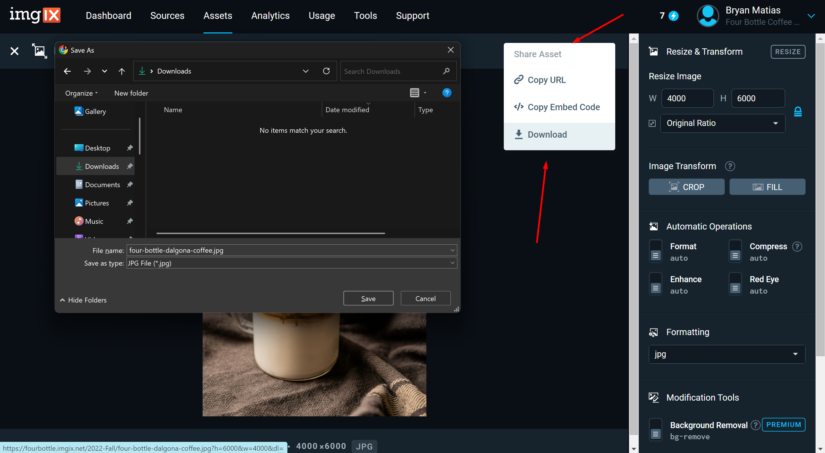Toggle the Compress auto operation
This screenshot has height=453, width=825.
[735, 252]
